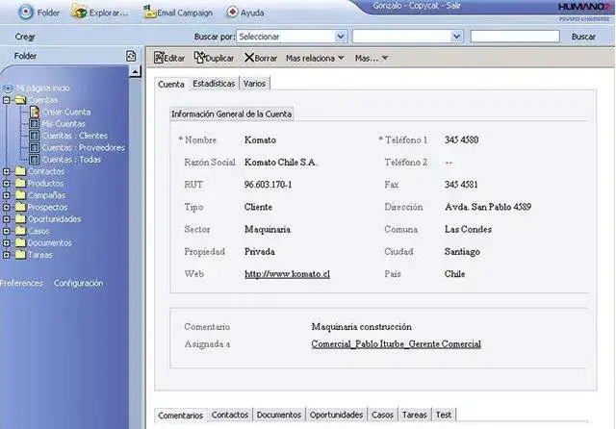Click the Tareas folder icon
The height and width of the screenshot is (429, 616).
[x=20, y=255]
